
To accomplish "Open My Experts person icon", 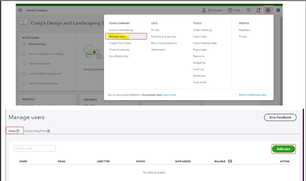I will pyautogui.click(x=204, y=10).
